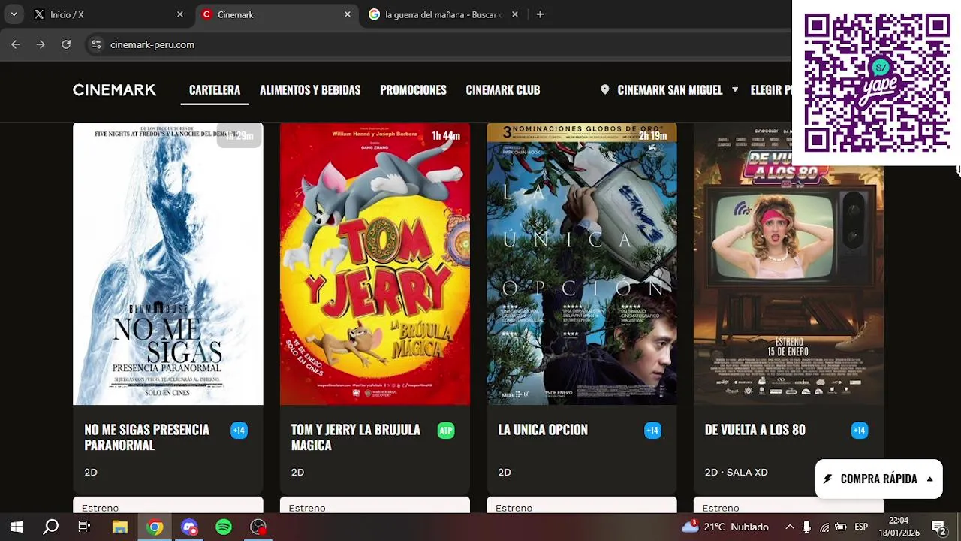Open Windows search from the taskbar
The image size is (961, 541).
[x=50, y=527]
